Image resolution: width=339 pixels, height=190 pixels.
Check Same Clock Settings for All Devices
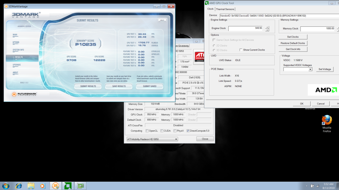pyautogui.click(x=214, y=40)
